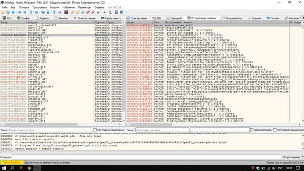
Task: Click the Comments toolbar icon
Action: coord(77,12)
